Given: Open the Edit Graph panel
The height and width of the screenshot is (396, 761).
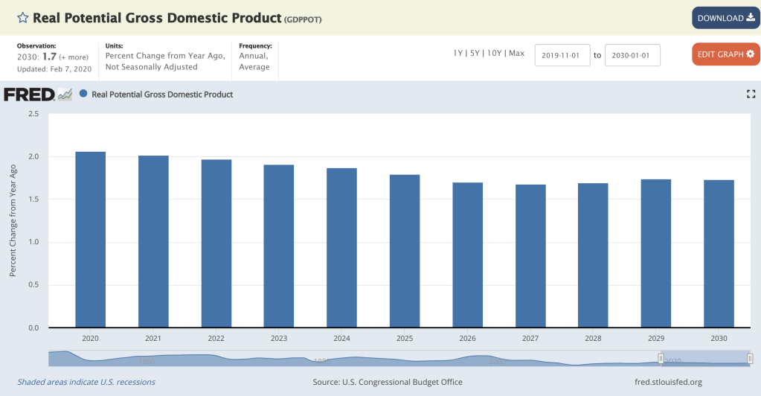Looking at the screenshot, I should (725, 54).
